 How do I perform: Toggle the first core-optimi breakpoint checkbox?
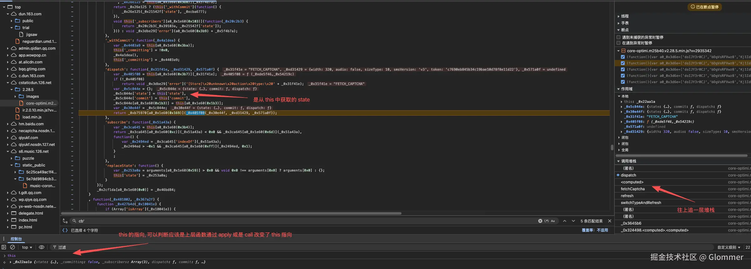click(x=623, y=57)
